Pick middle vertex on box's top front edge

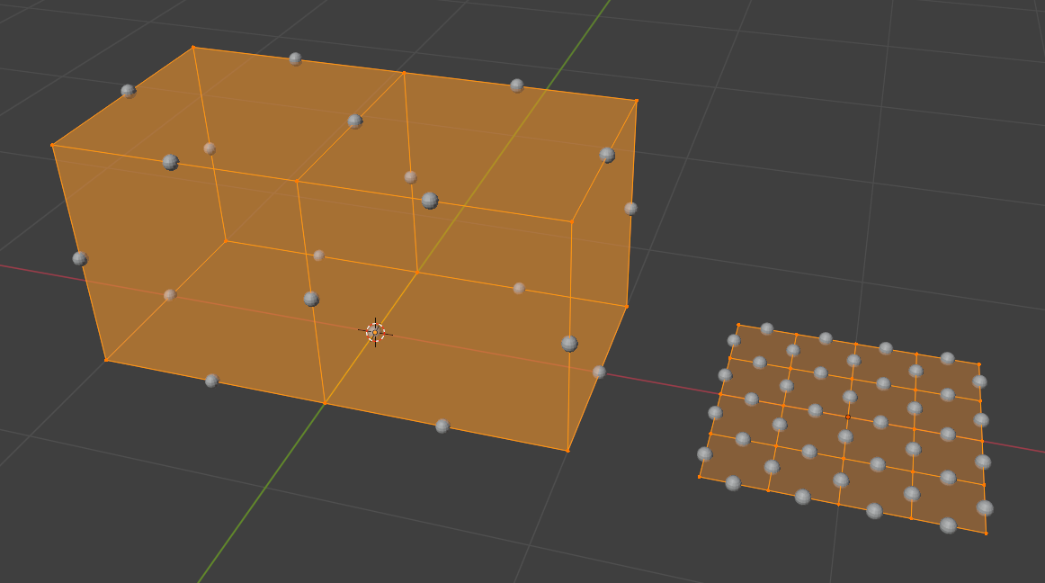(x=297, y=181)
